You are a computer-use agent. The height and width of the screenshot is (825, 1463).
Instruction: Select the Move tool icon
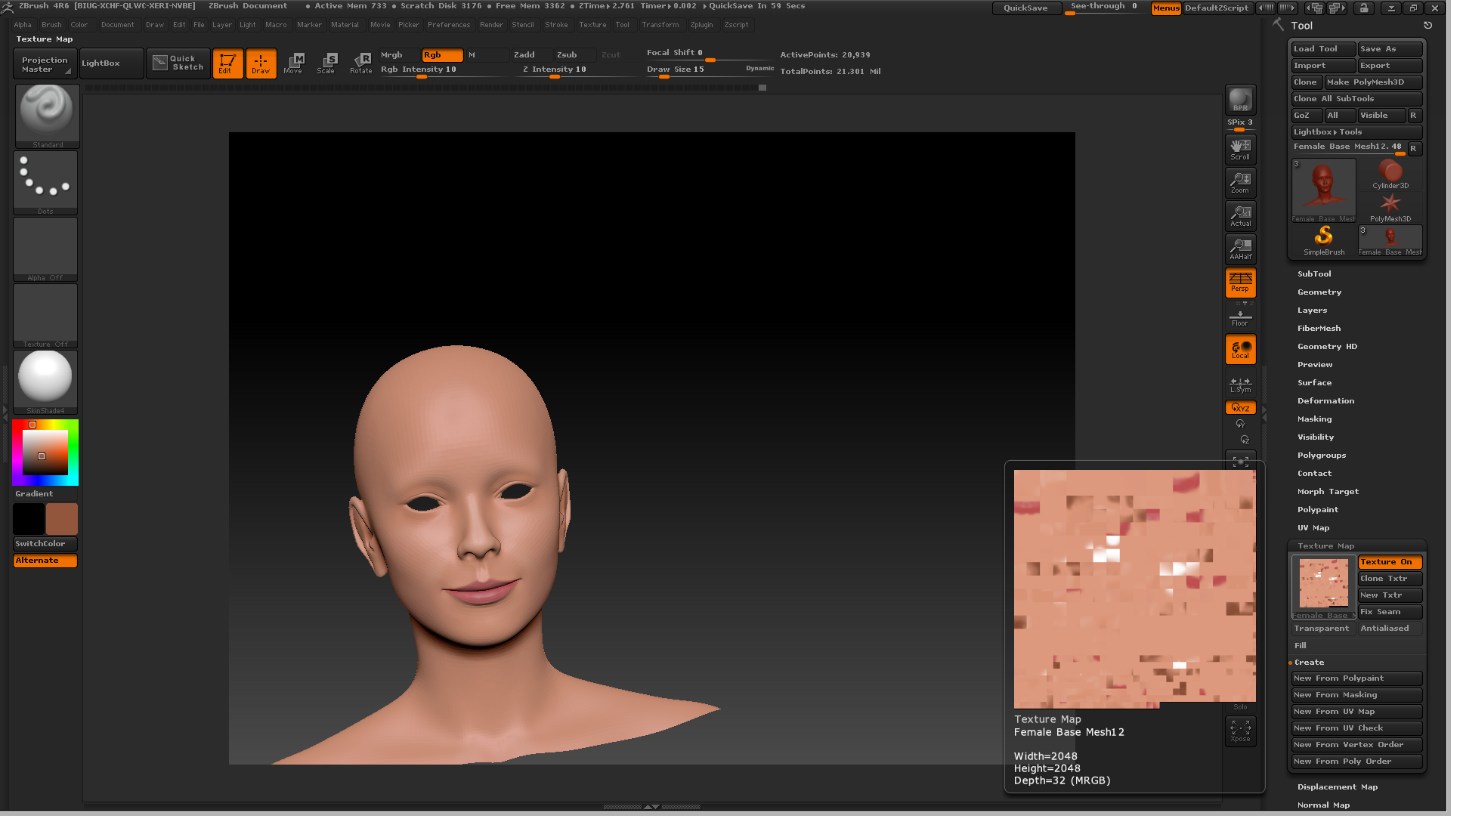[295, 62]
